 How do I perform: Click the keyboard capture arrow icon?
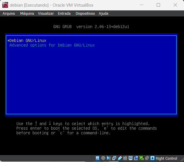pos(152,158)
